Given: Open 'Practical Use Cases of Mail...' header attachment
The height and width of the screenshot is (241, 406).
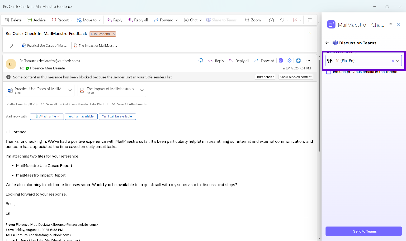Looking at the screenshot, I should pyautogui.click(x=44, y=46).
